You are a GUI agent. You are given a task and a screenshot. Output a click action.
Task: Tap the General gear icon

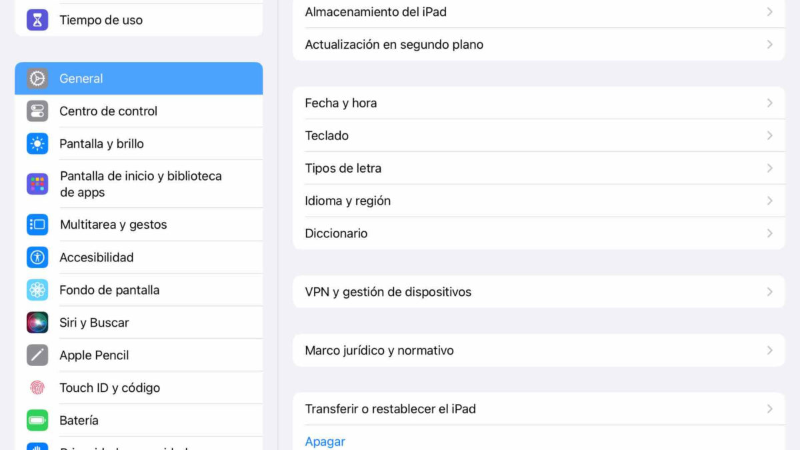pyautogui.click(x=37, y=79)
